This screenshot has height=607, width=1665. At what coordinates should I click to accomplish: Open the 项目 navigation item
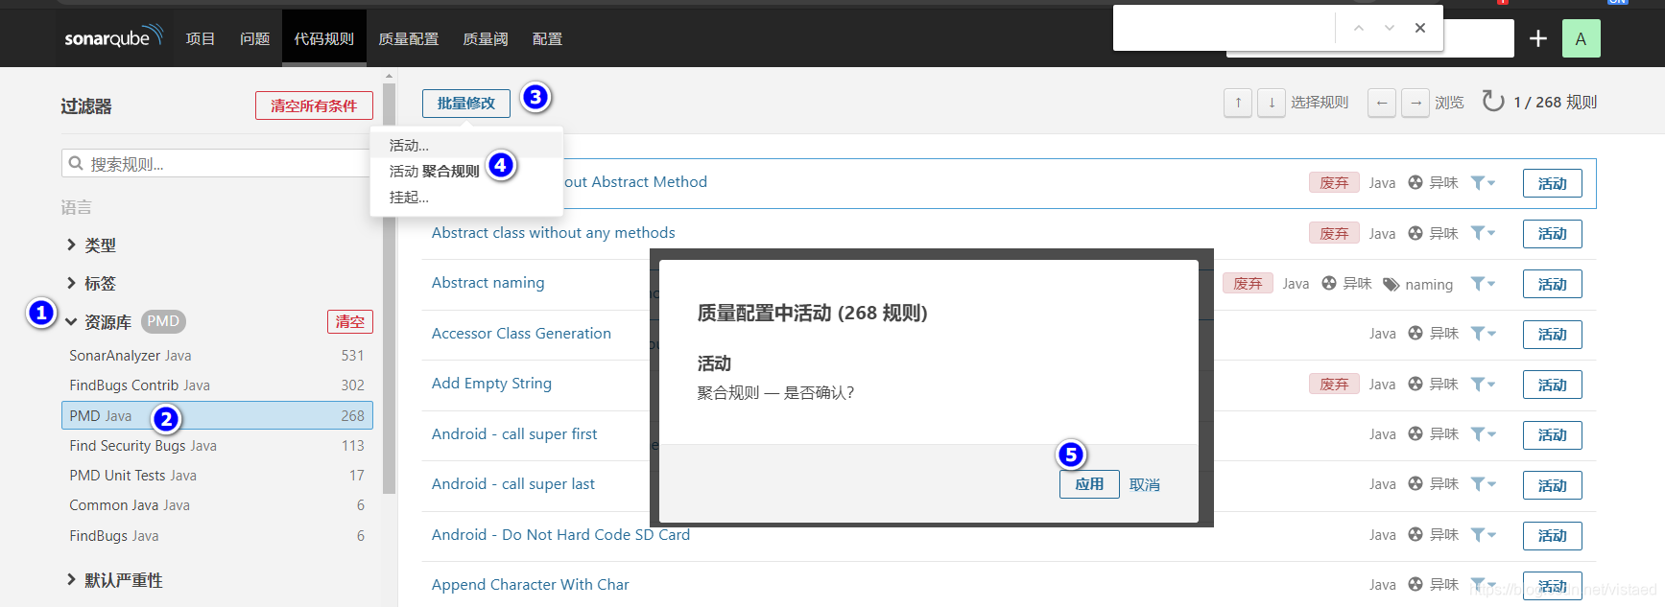coord(201,38)
